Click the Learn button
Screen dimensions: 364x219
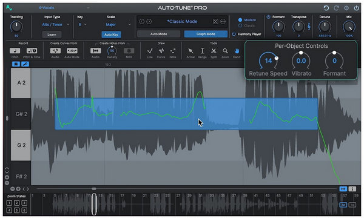coord(52,34)
